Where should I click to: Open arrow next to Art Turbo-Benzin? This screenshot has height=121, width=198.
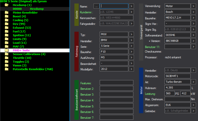[x=193, y=82]
